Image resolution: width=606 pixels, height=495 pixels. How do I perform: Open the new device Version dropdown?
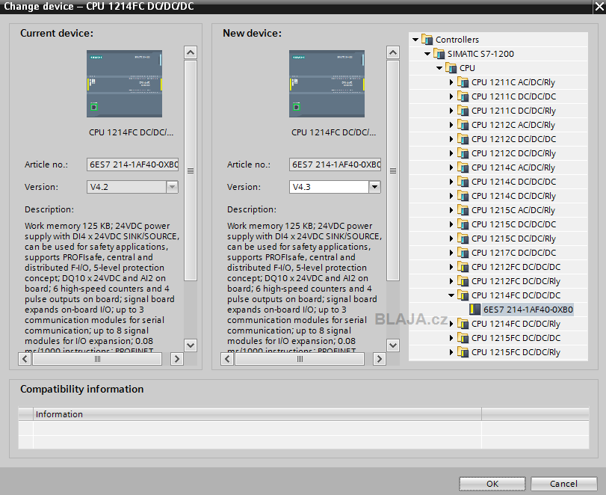click(x=374, y=187)
